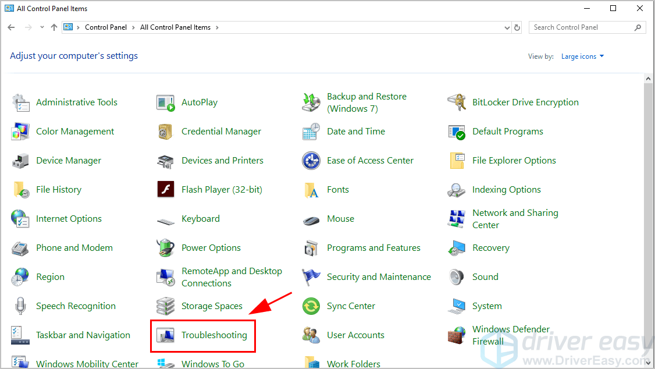This screenshot has width=655, height=369.
Task: Open Mouse settings
Action: click(x=340, y=218)
